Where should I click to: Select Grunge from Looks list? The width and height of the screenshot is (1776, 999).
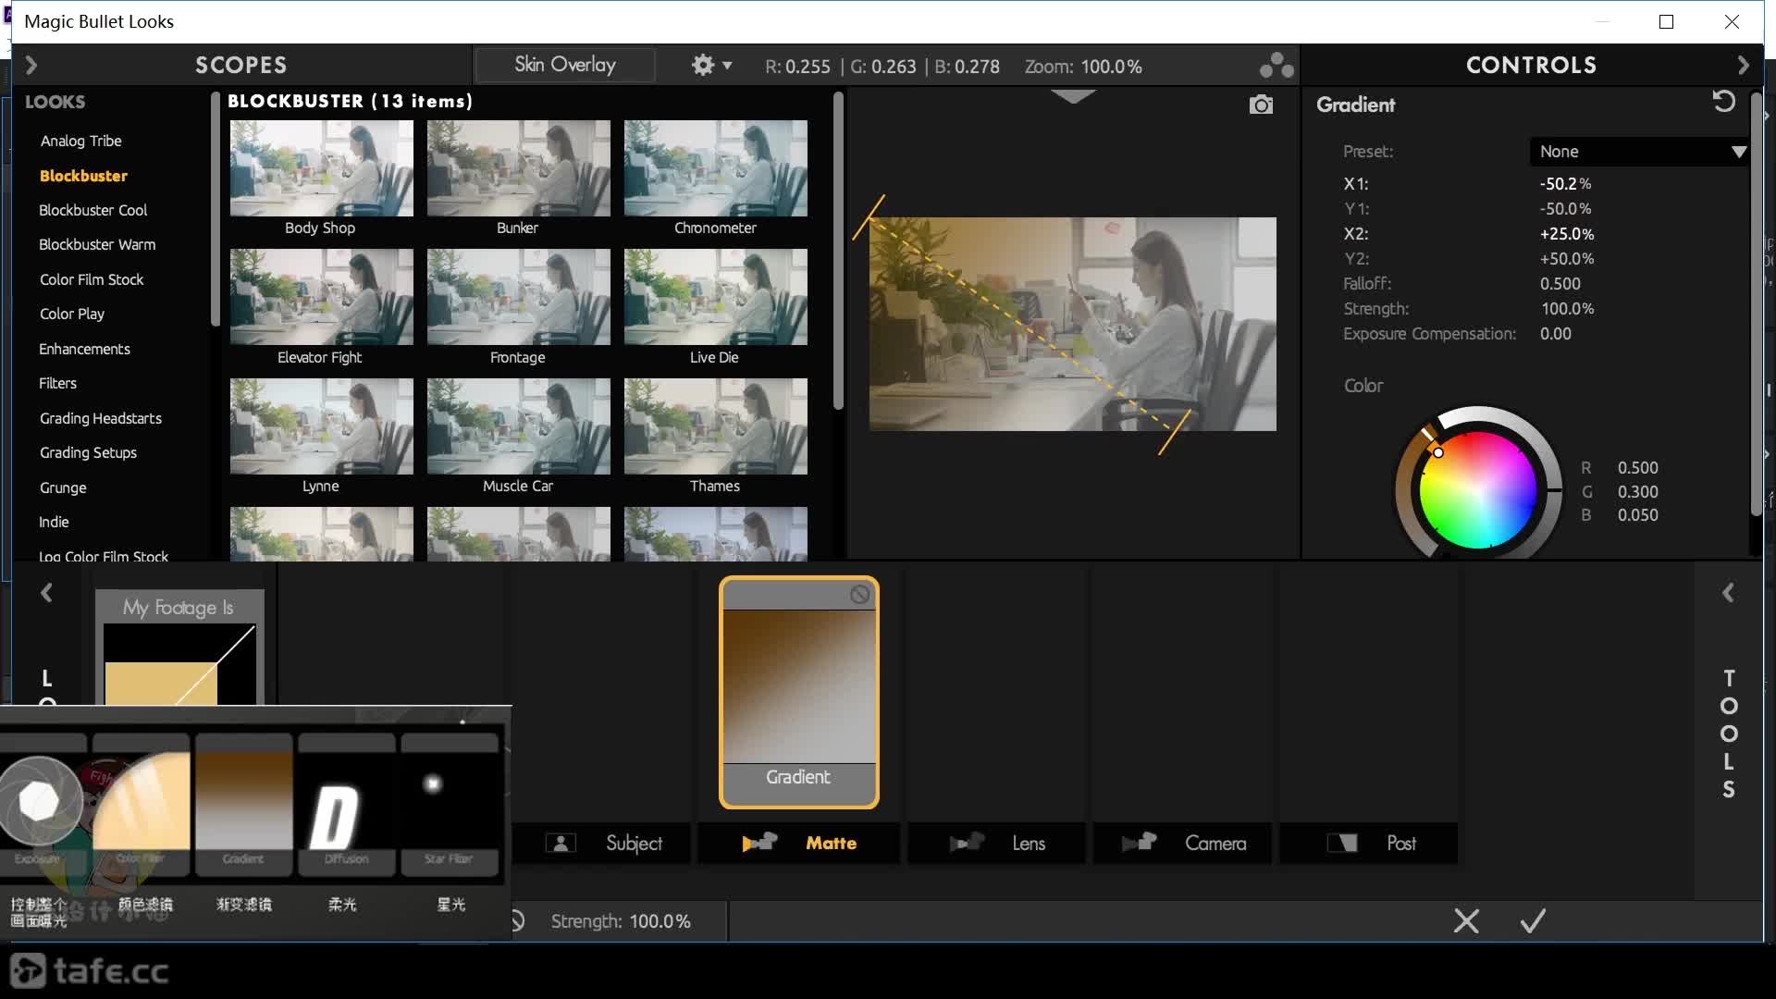point(62,487)
